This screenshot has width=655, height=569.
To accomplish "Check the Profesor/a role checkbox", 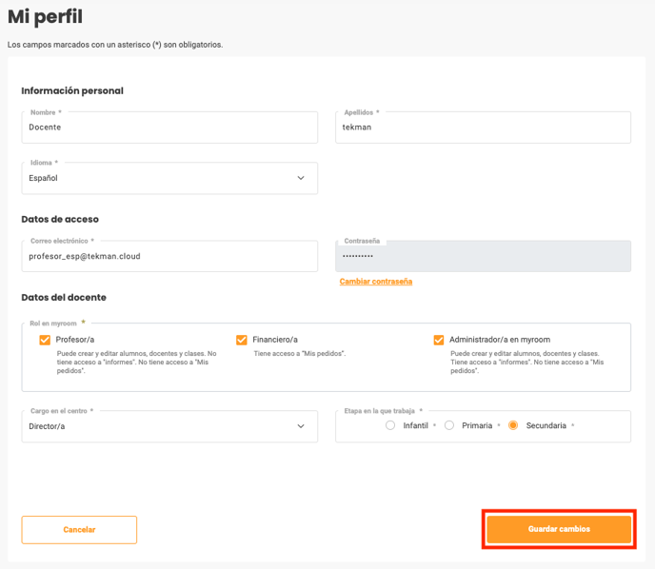I will coord(45,340).
